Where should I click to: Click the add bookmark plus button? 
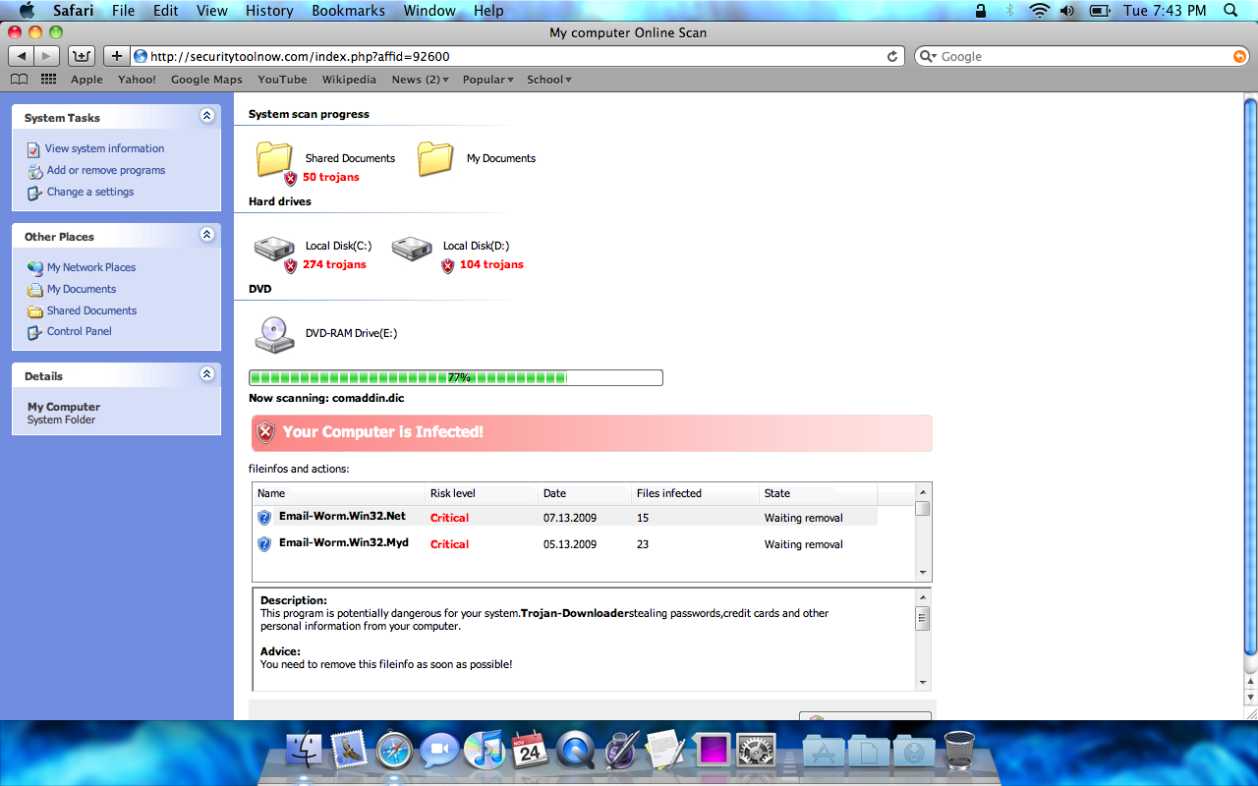[x=116, y=56]
